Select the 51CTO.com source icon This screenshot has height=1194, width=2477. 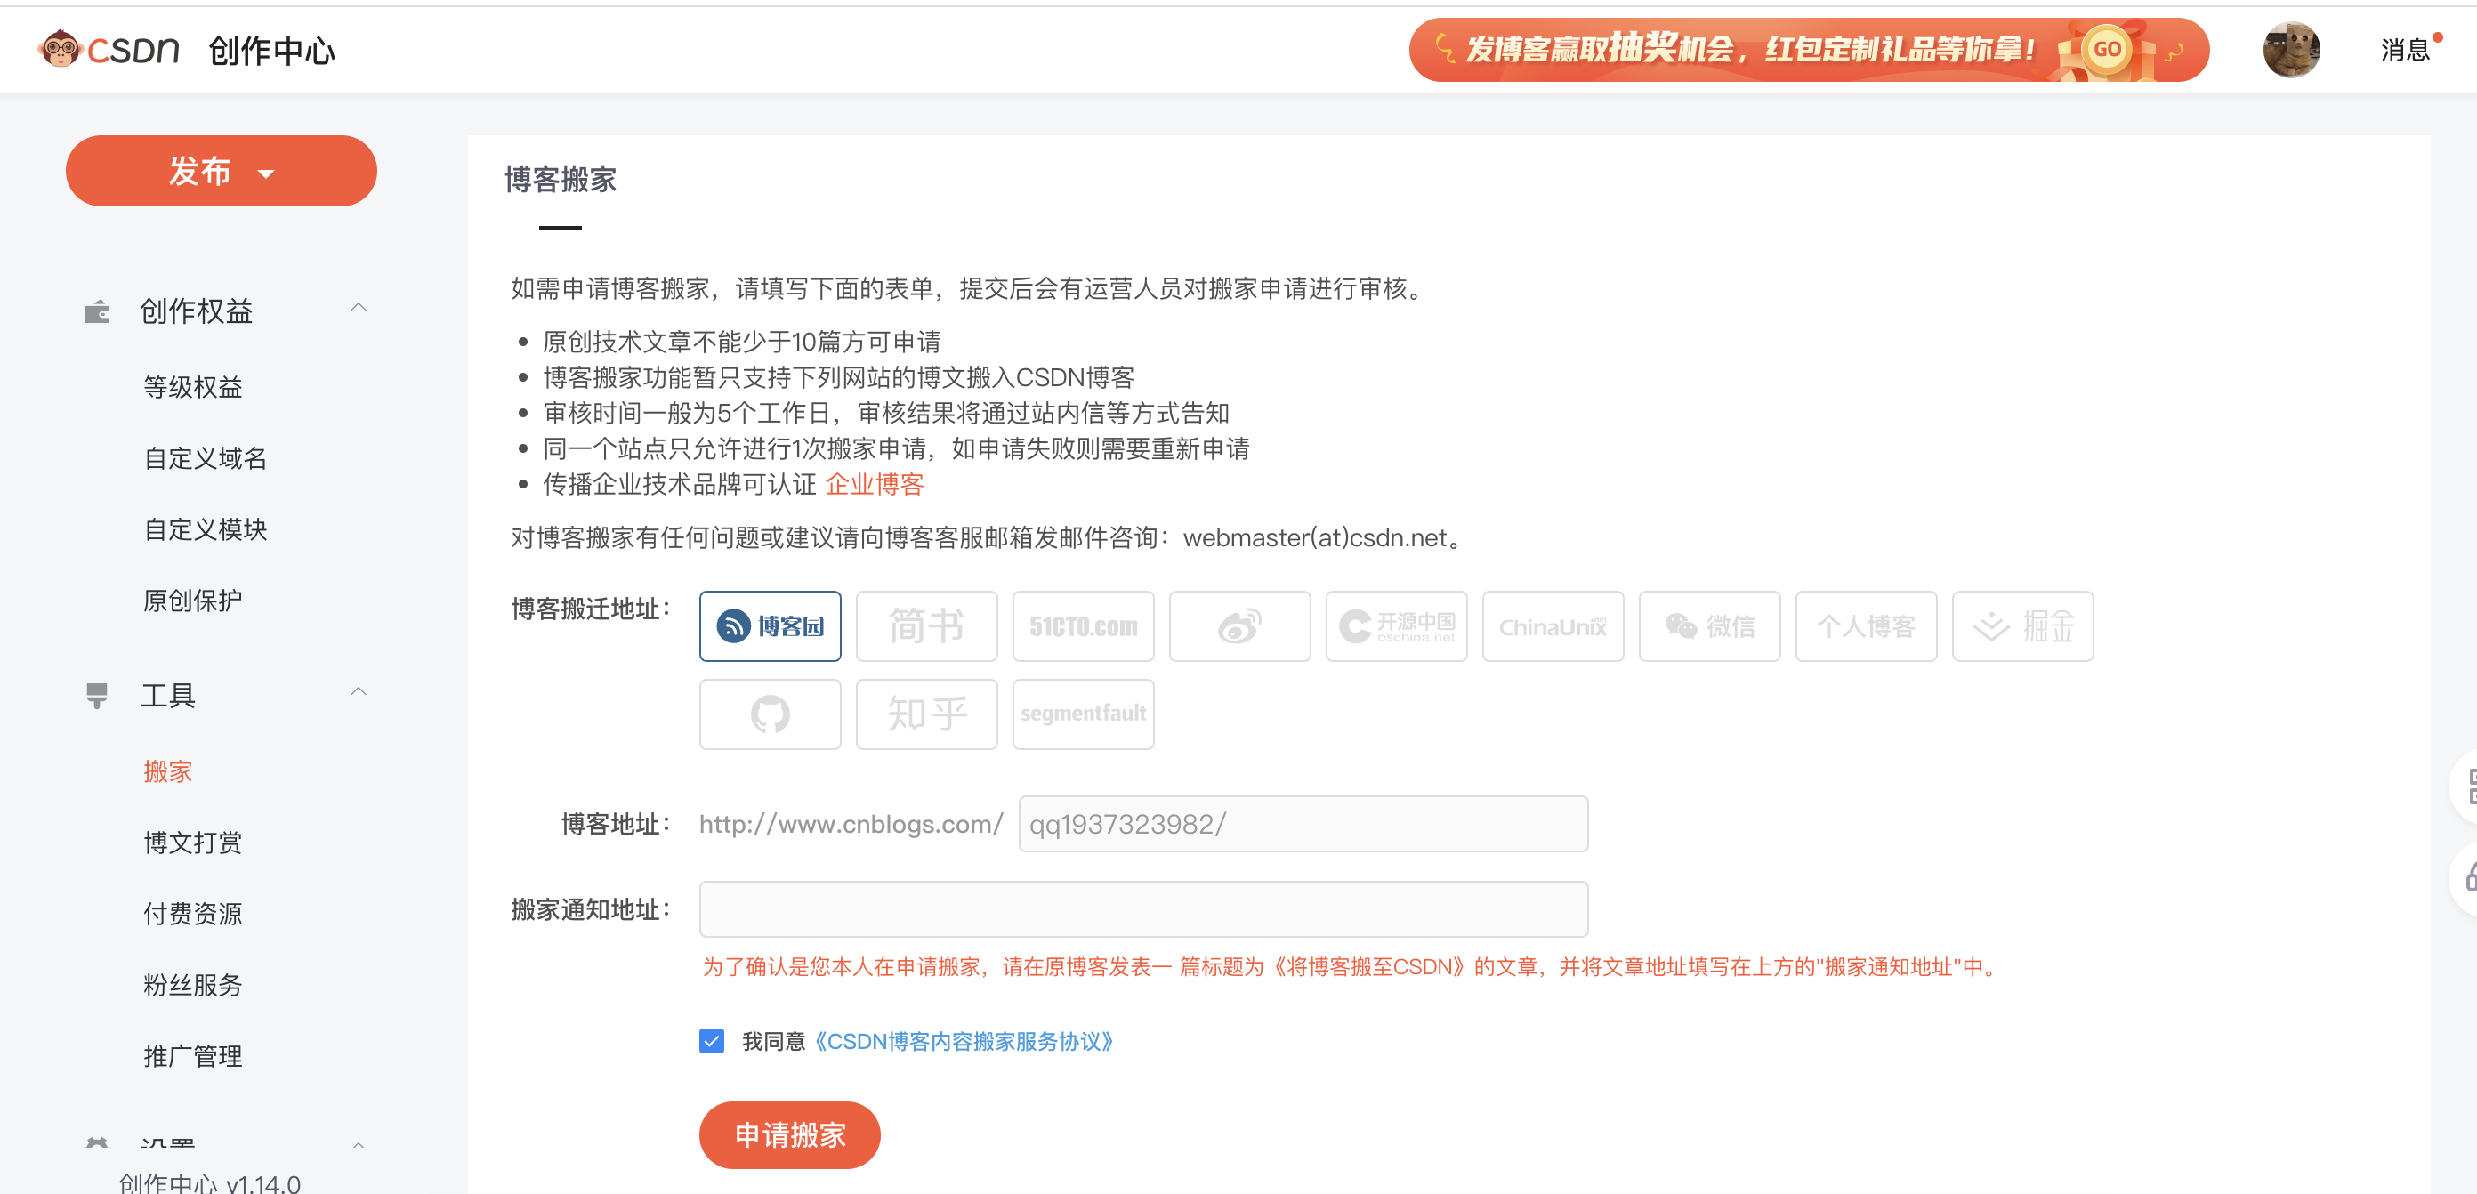click(1083, 625)
